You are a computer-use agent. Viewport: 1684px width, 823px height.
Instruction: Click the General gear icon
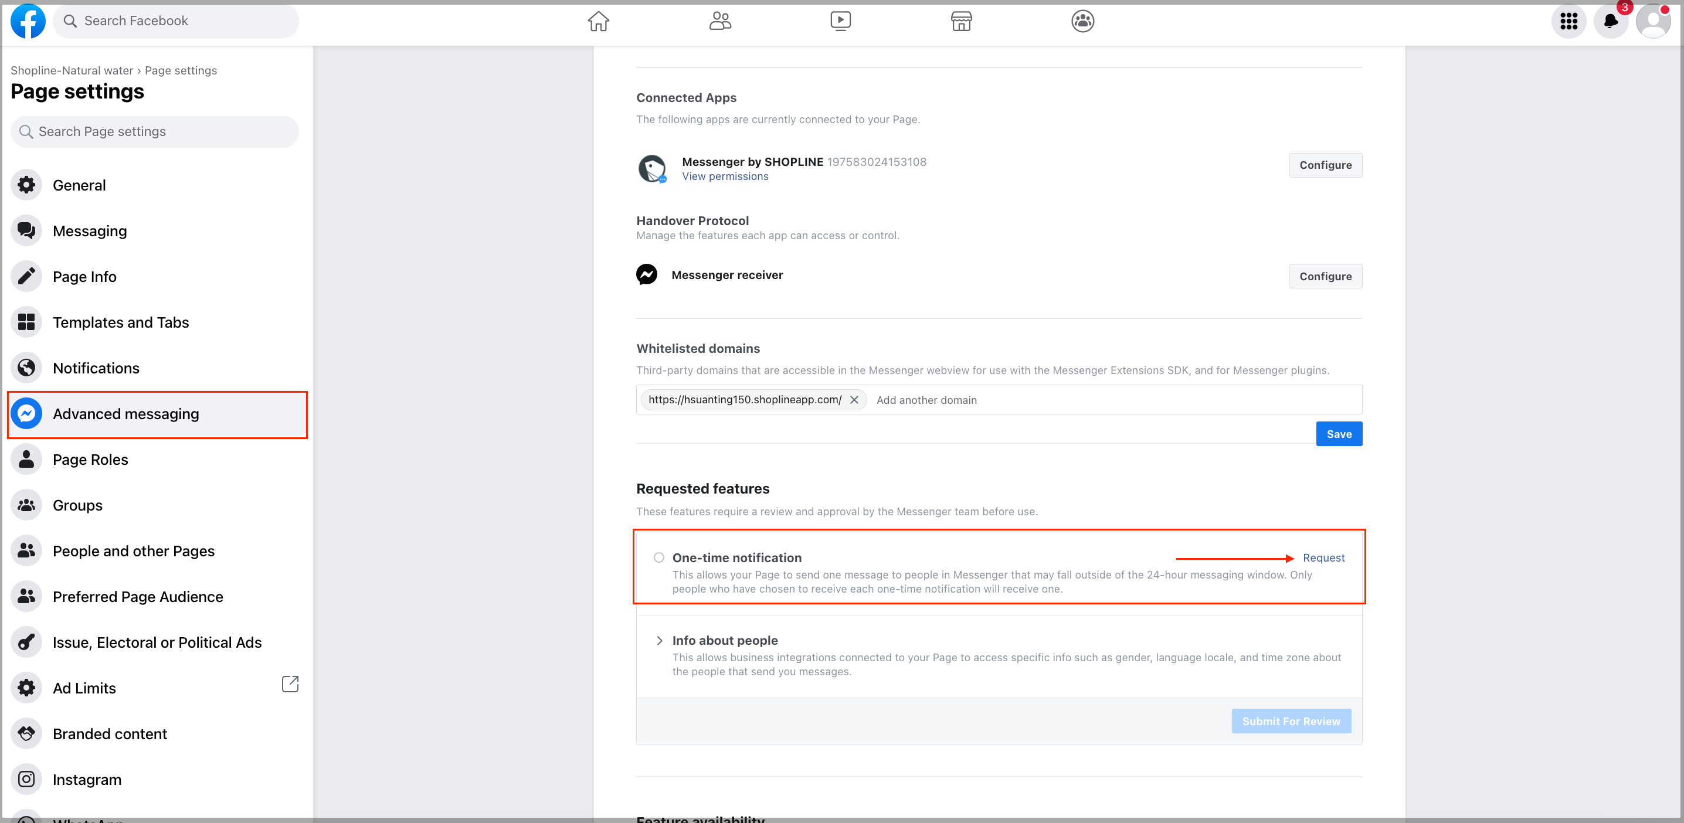[x=26, y=185]
